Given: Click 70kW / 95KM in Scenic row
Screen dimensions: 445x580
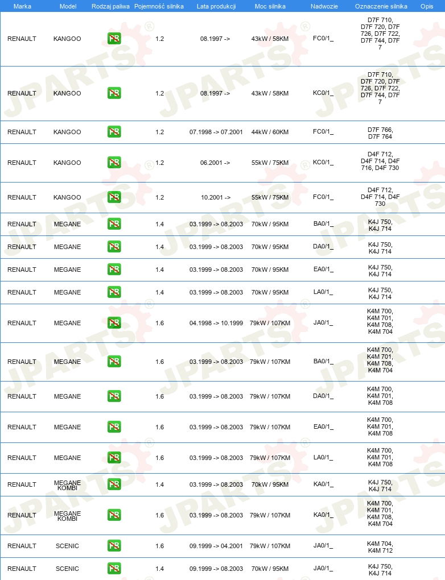Looking at the screenshot, I should [270, 569].
